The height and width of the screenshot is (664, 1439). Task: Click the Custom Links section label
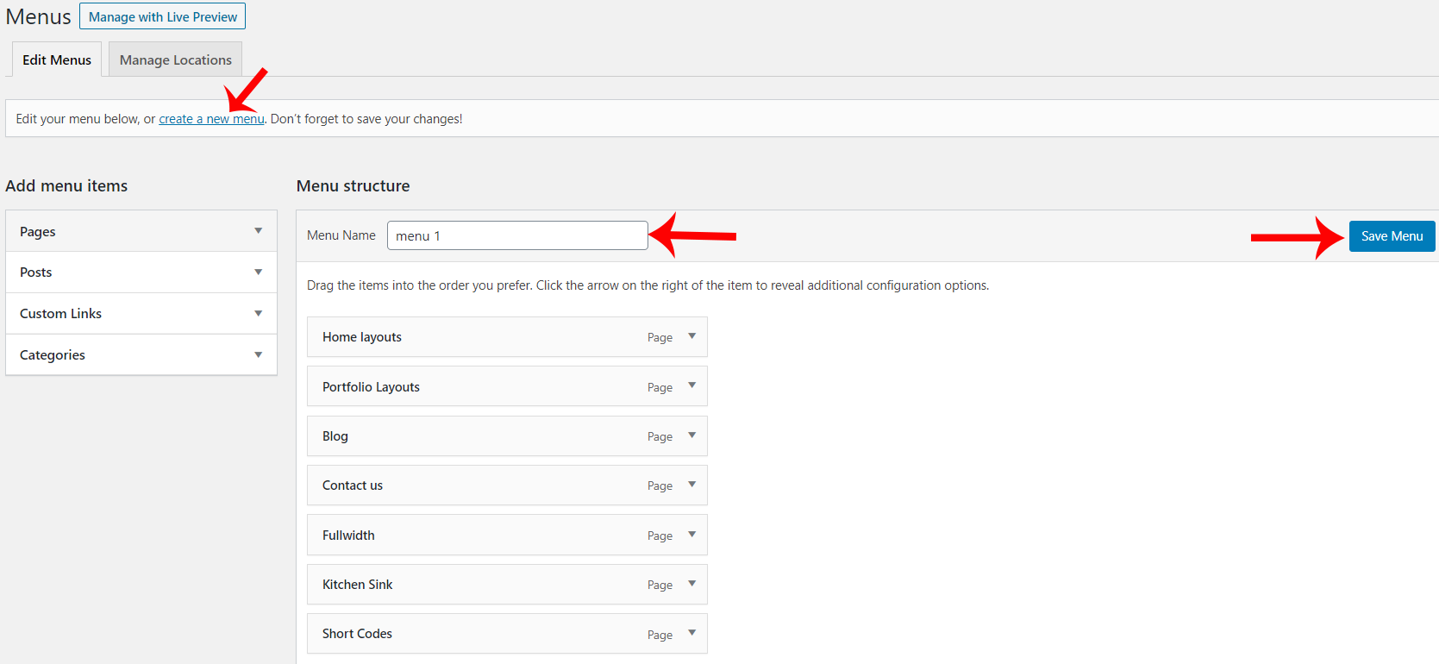point(60,314)
